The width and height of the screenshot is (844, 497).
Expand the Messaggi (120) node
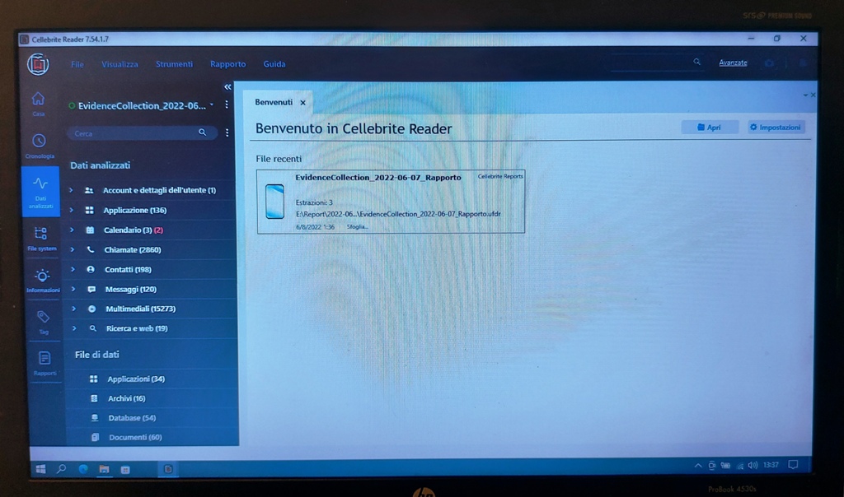73,289
